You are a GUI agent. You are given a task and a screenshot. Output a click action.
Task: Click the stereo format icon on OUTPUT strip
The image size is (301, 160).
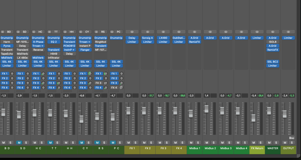[x=288, y=32]
